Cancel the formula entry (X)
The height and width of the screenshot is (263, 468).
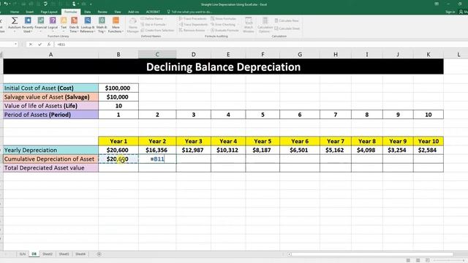(x=31, y=44)
